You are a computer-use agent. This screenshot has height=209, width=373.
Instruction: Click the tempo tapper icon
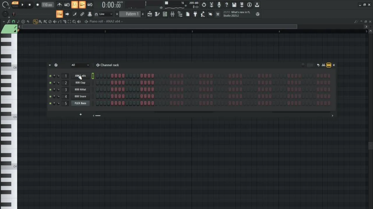point(203,14)
